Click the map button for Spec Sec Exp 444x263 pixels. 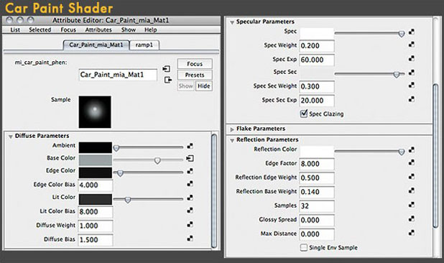coord(412,99)
